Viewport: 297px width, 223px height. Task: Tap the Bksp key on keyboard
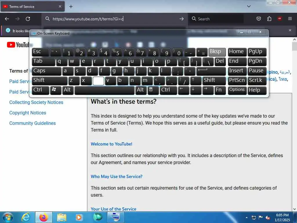[x=217, y=52]
